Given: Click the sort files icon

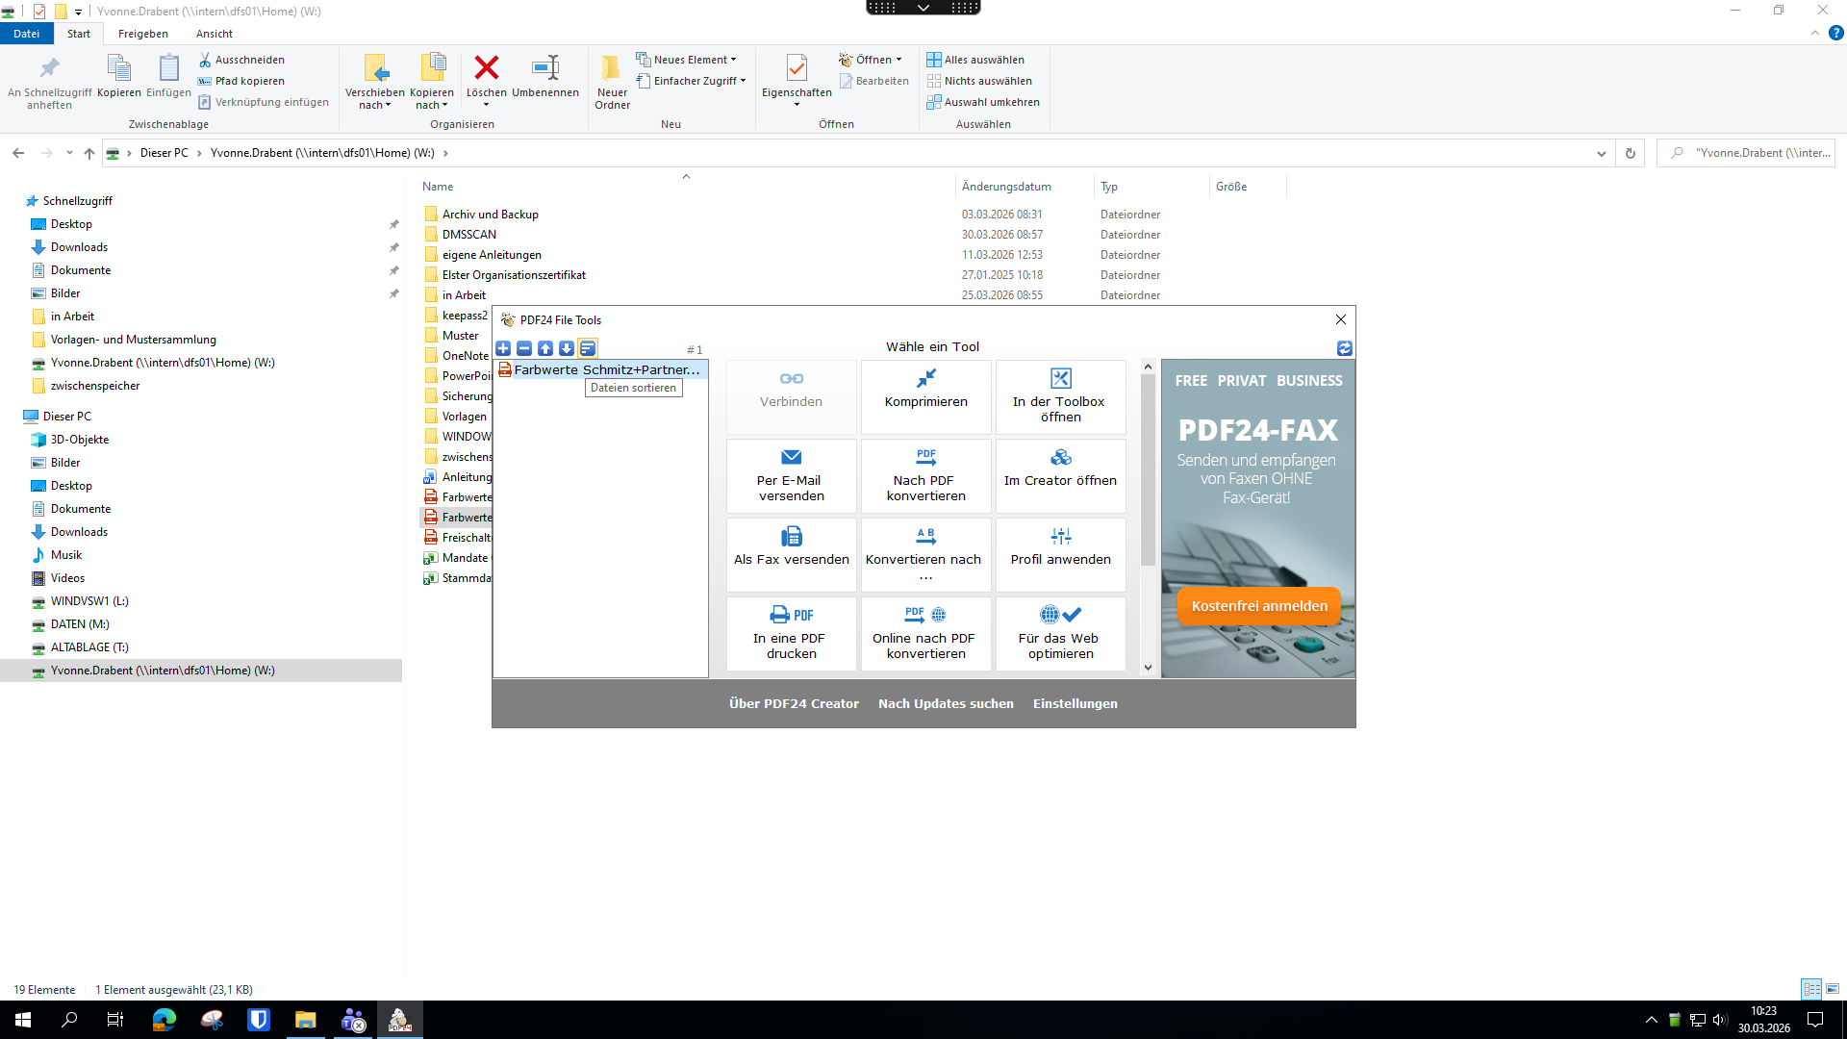Looking at the screenshot, I should click(x=588, y=348).
